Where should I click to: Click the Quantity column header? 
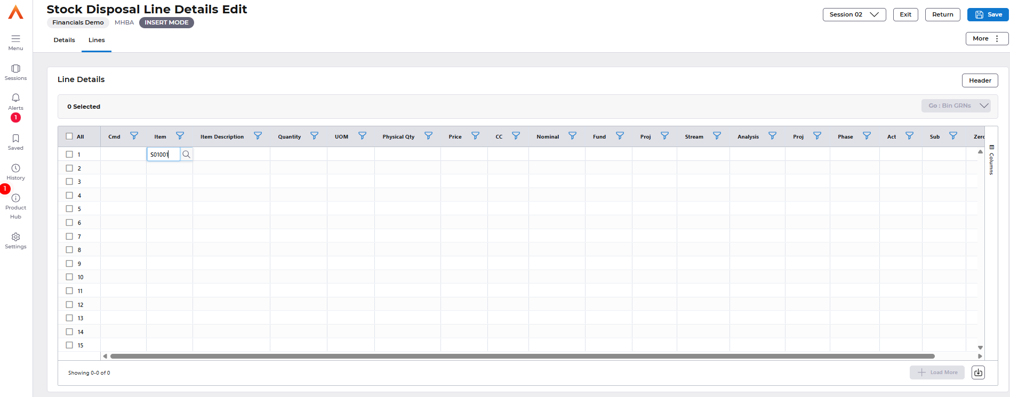(x=290, y=137)
